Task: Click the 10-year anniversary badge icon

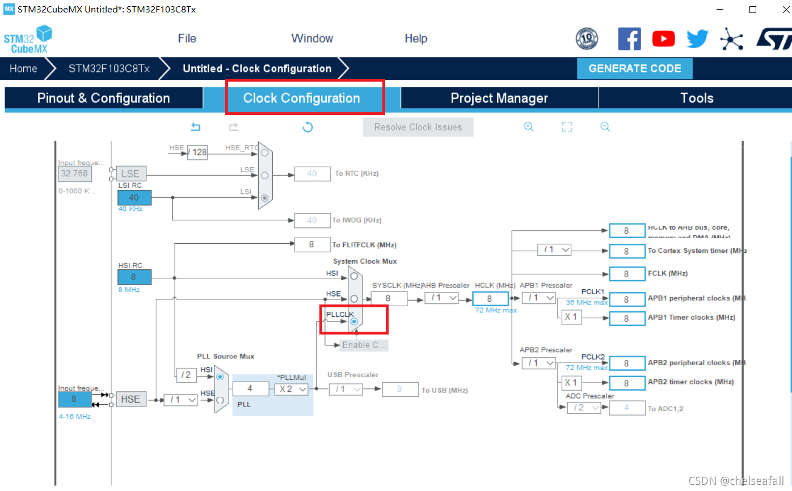Action: pyautogui.click(x=587, y=39)
